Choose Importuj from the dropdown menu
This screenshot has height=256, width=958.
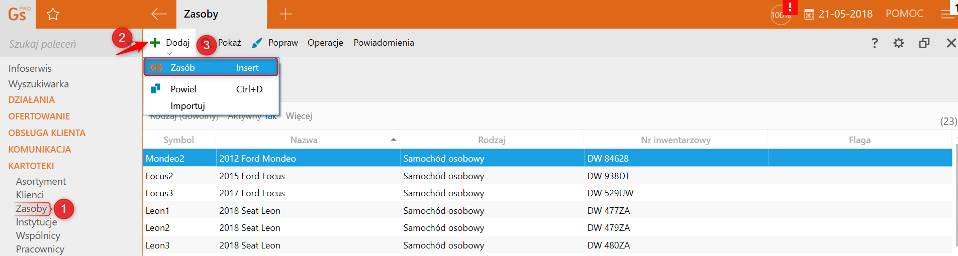tap(187, 106)
